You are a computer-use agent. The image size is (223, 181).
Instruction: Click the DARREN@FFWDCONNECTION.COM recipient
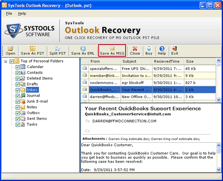point(124,121)
